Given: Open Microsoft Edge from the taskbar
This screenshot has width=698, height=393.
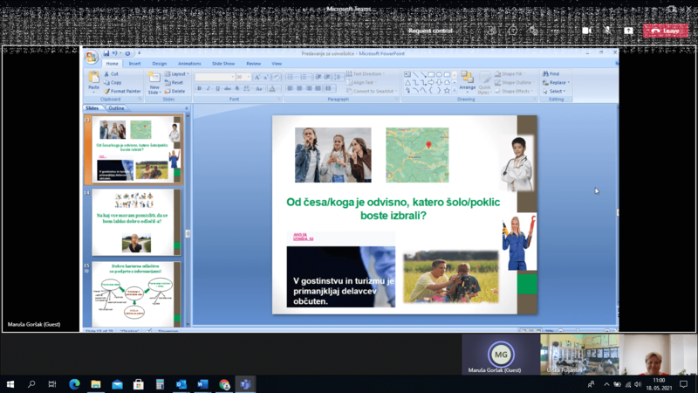Looking at the screenshot, I should pyautogui.click(x=74, y=383).
